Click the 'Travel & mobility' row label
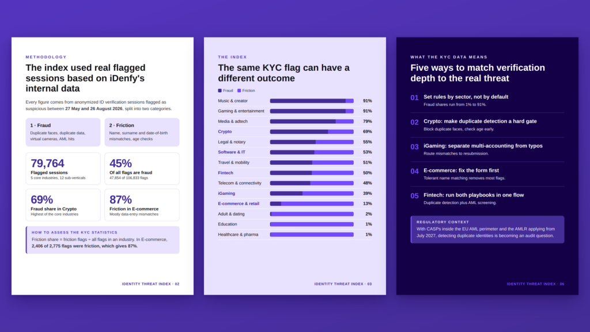 point(233,163)
